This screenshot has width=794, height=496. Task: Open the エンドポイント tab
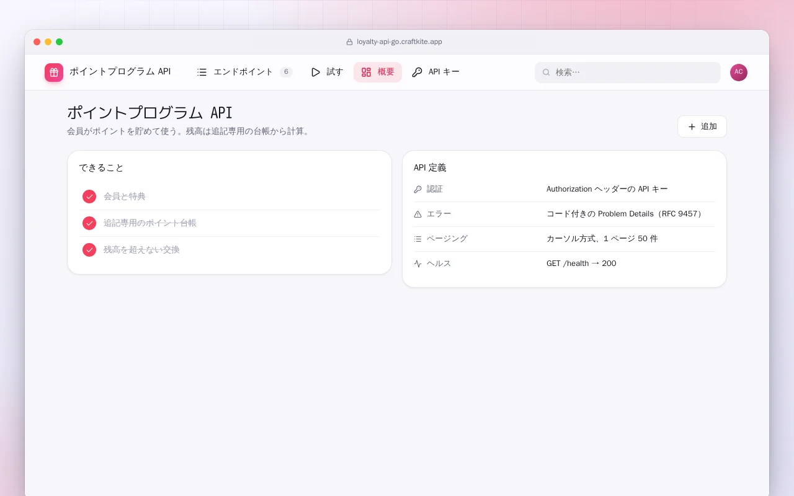[244, 72]
